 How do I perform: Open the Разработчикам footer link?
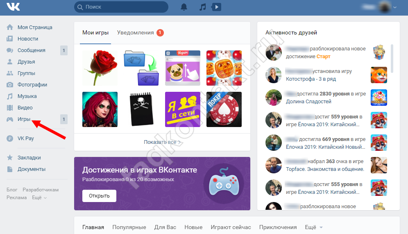(x=41, y=190)
